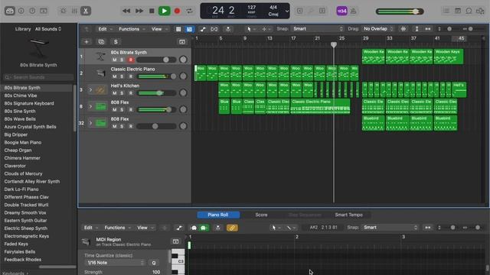Expand track 32 808 Flex stack

click(90, 123)
